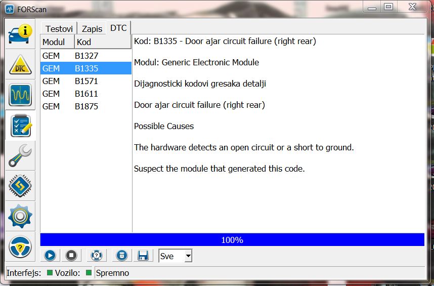The image size is (434, 286).
Task: Open the module configuration chip section
Action: pyautogui.click(x=20, y=186)
